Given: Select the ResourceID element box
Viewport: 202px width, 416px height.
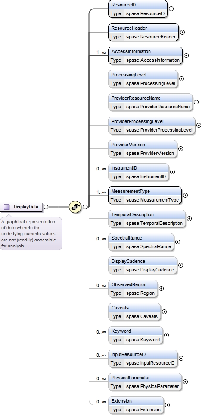Looking at the screenshot, I should 138,9.
